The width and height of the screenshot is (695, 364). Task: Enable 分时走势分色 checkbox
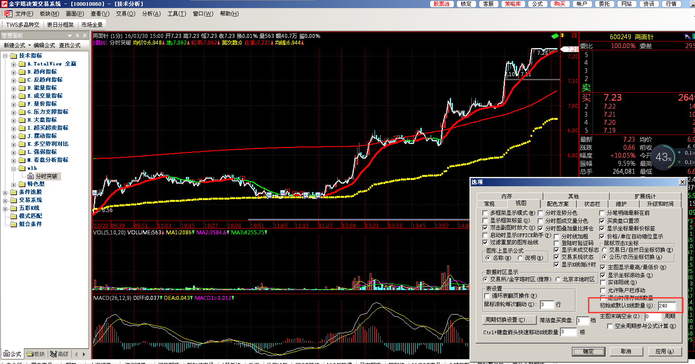click(541, 213)
